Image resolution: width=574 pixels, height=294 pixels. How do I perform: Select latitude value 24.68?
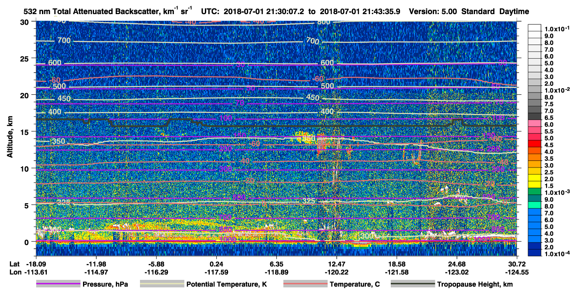click(457, 263)
